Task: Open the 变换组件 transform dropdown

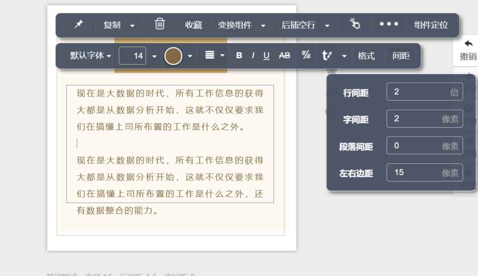Action: (x=264, y=25)
